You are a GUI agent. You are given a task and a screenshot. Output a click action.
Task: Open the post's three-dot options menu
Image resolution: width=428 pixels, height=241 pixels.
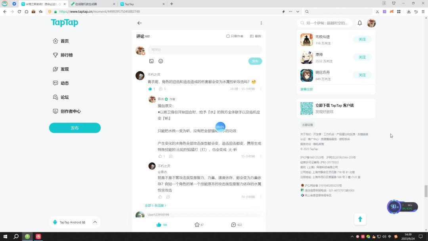pos(261,23)
